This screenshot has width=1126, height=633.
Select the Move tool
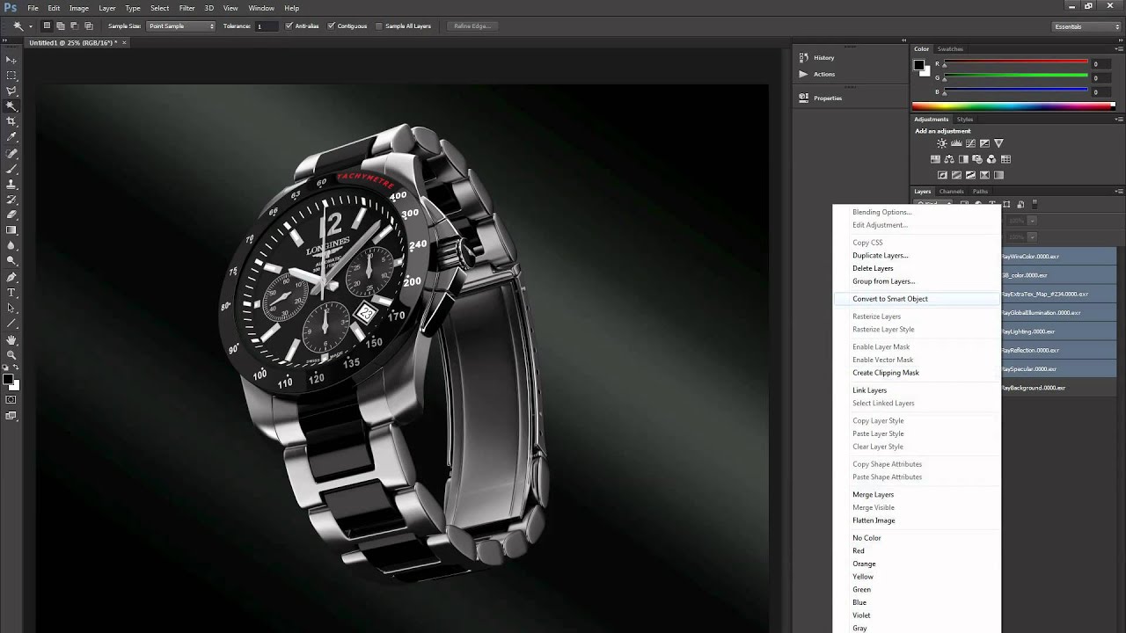pyautogui.click(x=11, y=59)
